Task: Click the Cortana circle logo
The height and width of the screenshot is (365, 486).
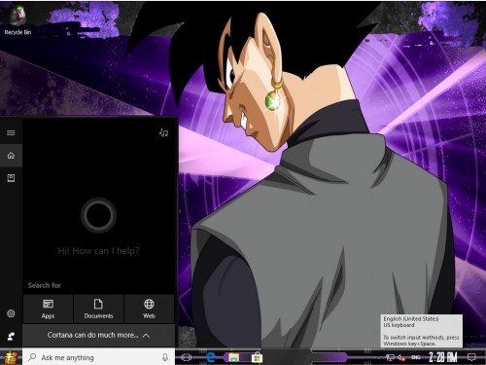Action: [98, 215]
